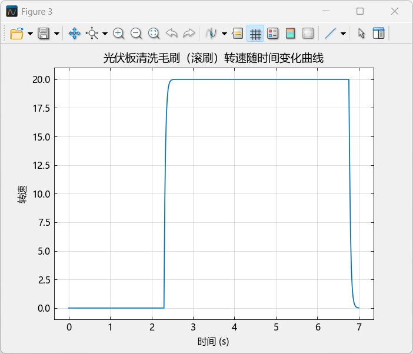Expand the open file dropdown arrow
Screen dimensions: 413x354
coord(30,34)
